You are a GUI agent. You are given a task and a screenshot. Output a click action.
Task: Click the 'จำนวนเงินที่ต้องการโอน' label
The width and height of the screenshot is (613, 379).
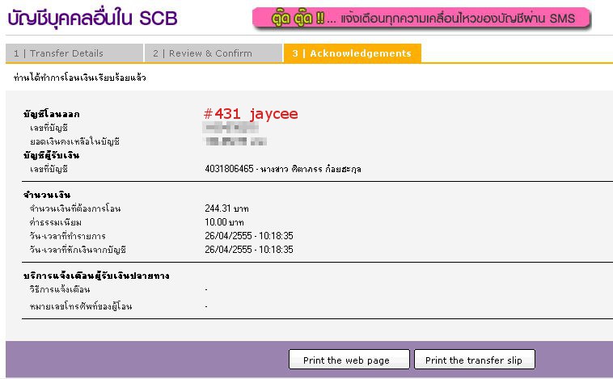(75, 208)
